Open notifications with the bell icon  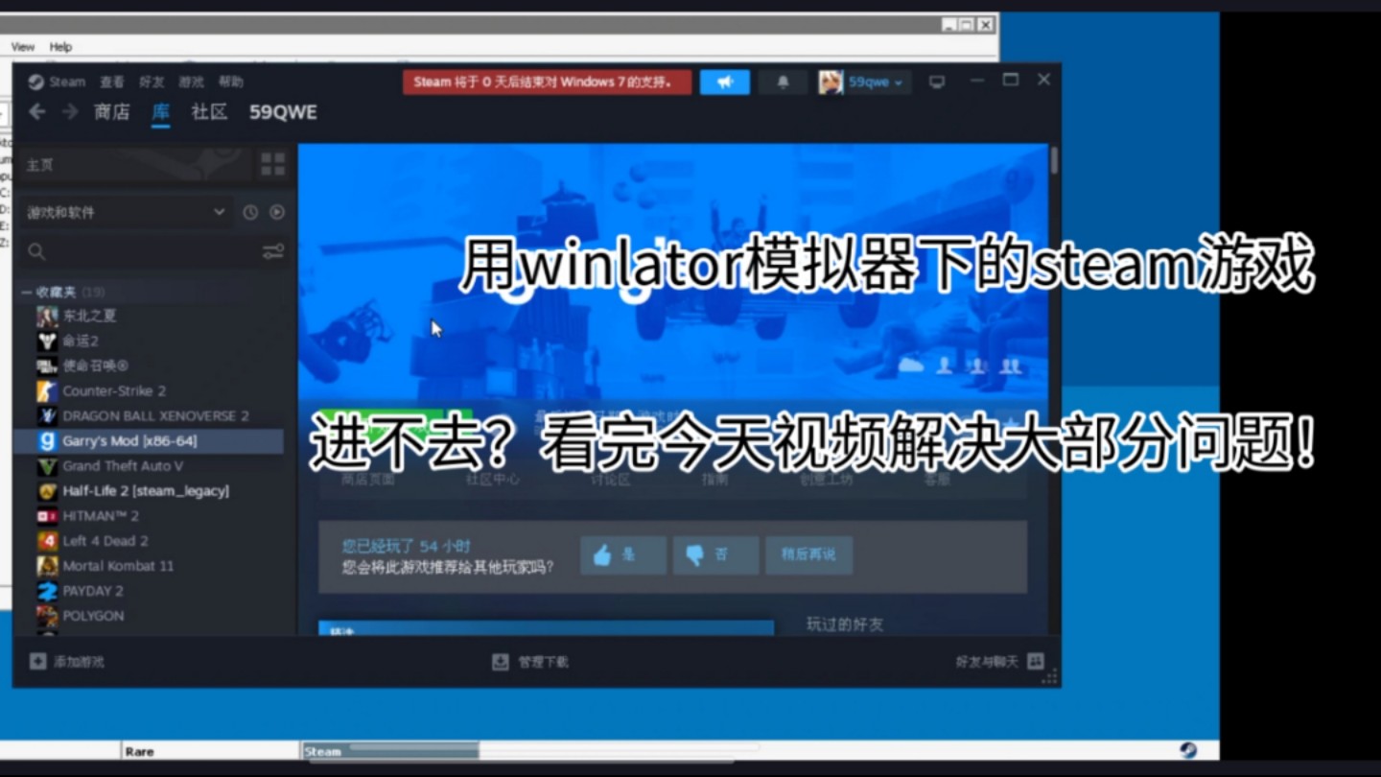[x=783, y=82]
